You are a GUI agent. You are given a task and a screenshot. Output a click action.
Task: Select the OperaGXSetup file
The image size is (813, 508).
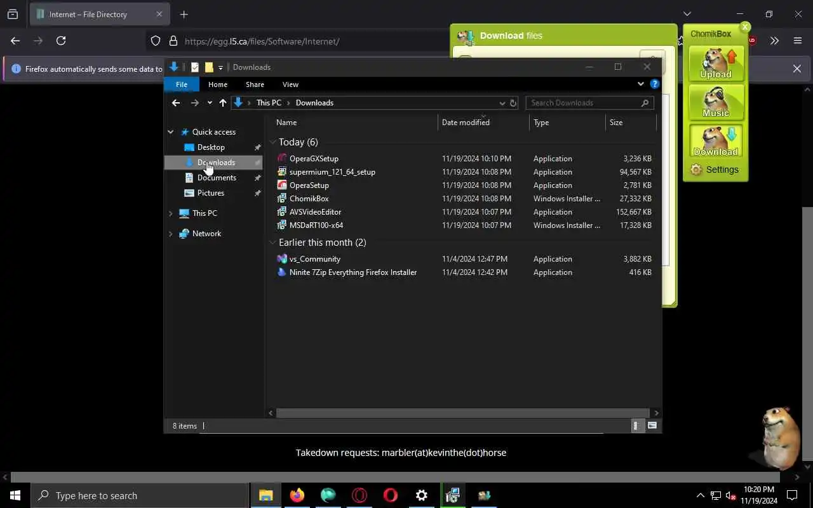click(314, 159)
